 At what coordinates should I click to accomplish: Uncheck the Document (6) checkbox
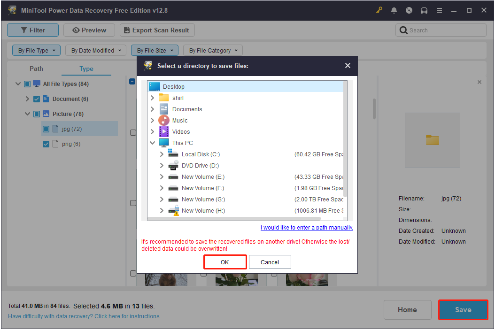coord(36,99)
